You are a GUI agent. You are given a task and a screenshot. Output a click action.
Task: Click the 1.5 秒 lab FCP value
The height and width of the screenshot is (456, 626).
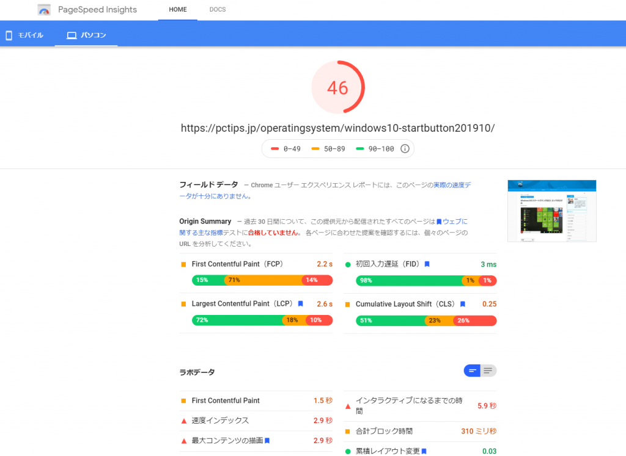(x=323, y=400)
